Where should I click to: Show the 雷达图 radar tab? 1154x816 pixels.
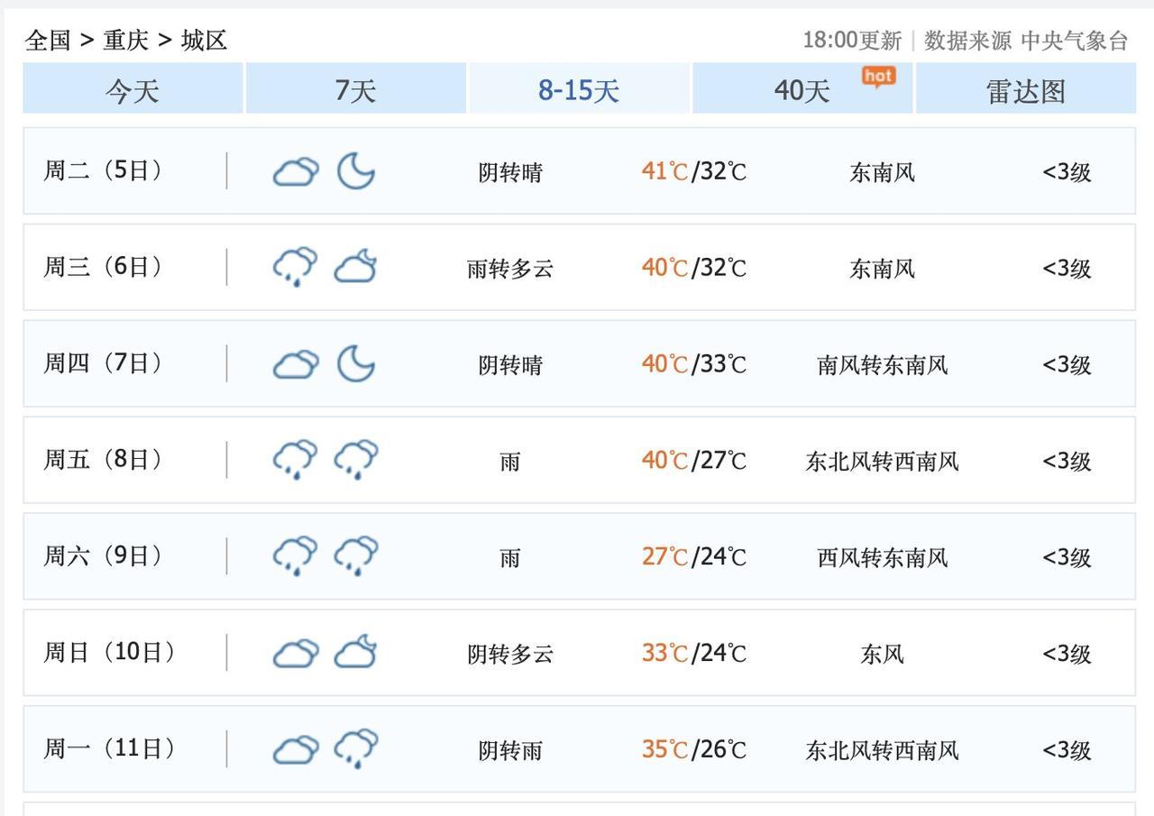1026,90
